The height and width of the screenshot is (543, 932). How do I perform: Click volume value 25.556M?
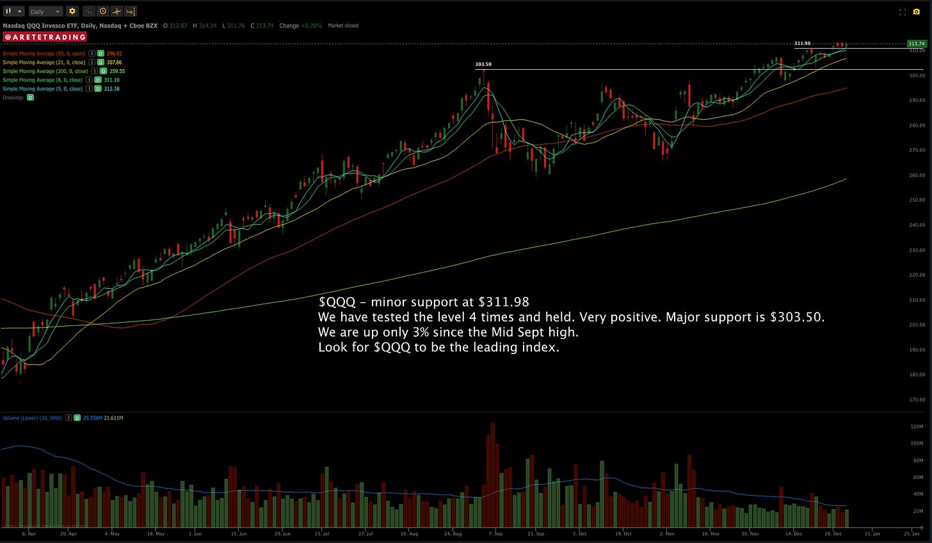click(92, 418)
